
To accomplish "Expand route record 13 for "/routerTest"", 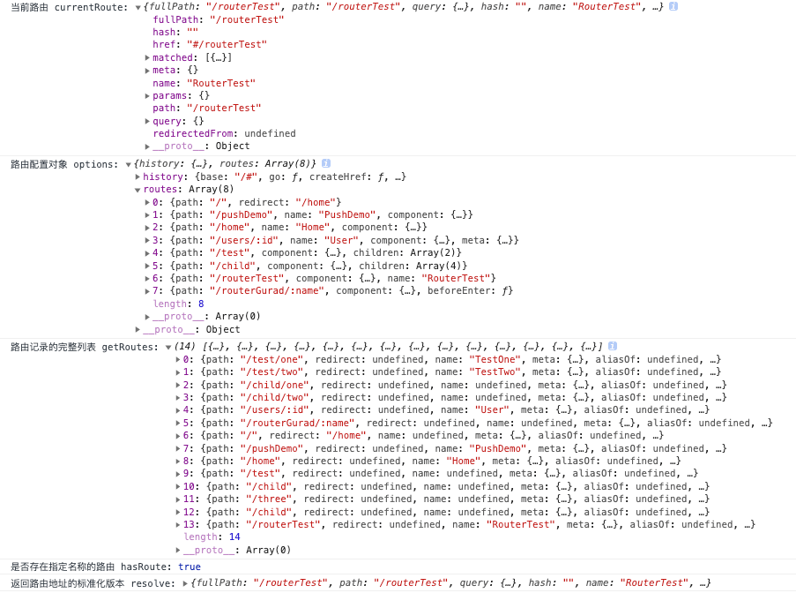I will pos(178,525).
